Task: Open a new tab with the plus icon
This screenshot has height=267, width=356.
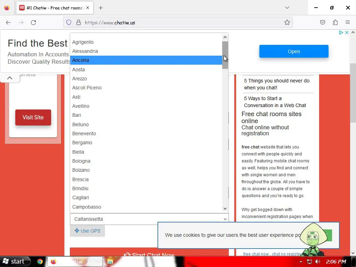Action: (x=101, y=8)
